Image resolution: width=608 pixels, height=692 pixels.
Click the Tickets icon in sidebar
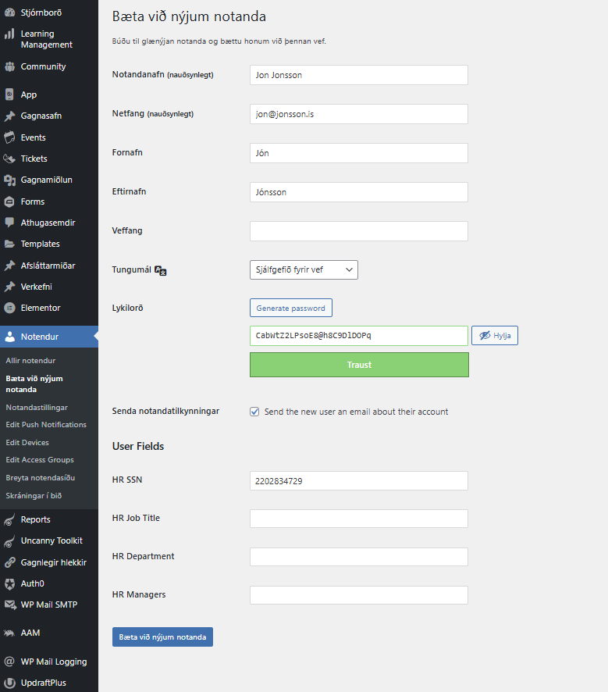[x=9, y=159]
